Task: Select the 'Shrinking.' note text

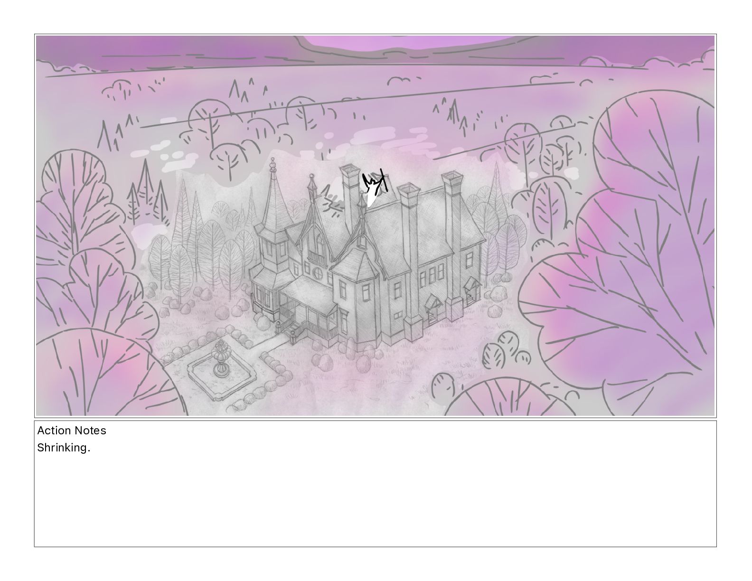Action: (64, 448)
